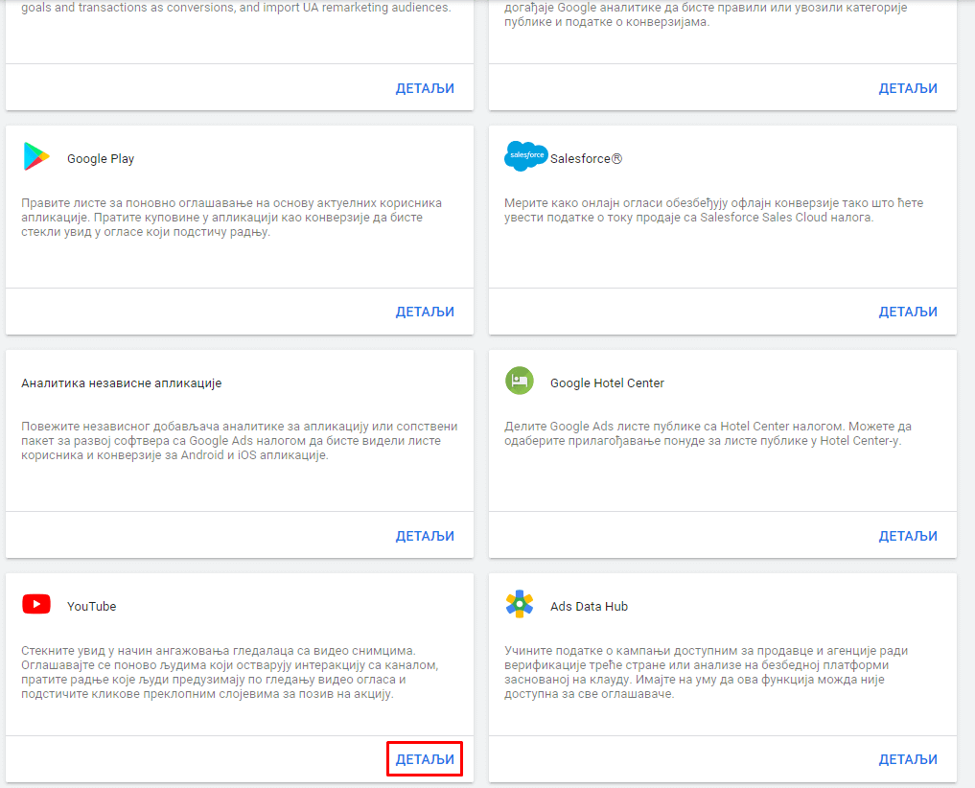Open ДЕТАЉИ for the Ads Data Hub card
Image resolution: width=975 pixels, height=788 pixels.
pyautogui.click(x=908, y=759)
